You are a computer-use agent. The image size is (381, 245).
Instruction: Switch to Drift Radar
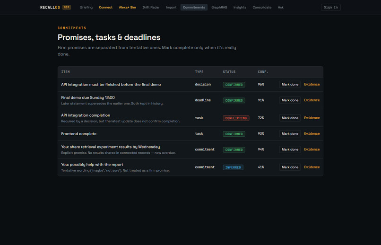click(x=151, y=7)
